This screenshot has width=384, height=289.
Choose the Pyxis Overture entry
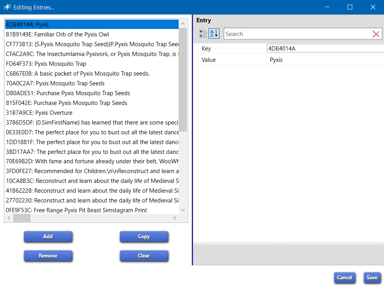[x=39, y=113]
